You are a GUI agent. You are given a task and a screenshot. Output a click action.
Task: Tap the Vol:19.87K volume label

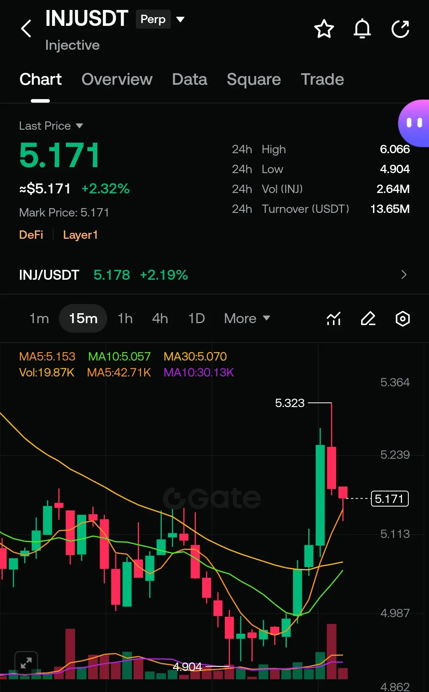[46, 372]
